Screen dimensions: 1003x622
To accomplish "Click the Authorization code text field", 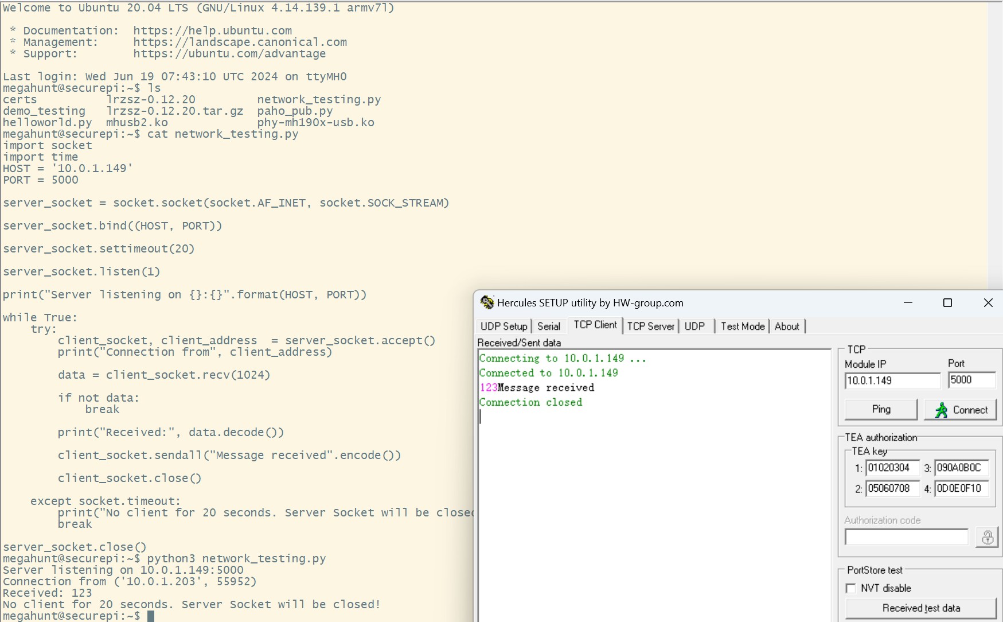I will (906, 537).
